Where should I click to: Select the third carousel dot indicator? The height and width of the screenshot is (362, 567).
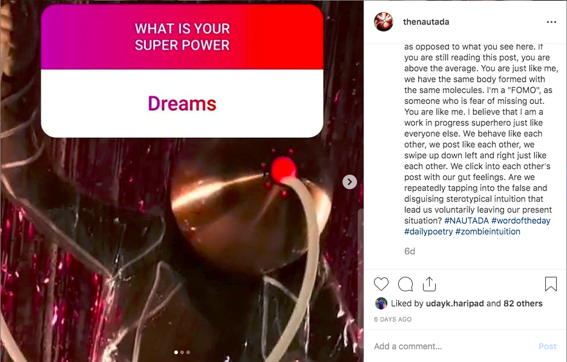coord(188,352)
